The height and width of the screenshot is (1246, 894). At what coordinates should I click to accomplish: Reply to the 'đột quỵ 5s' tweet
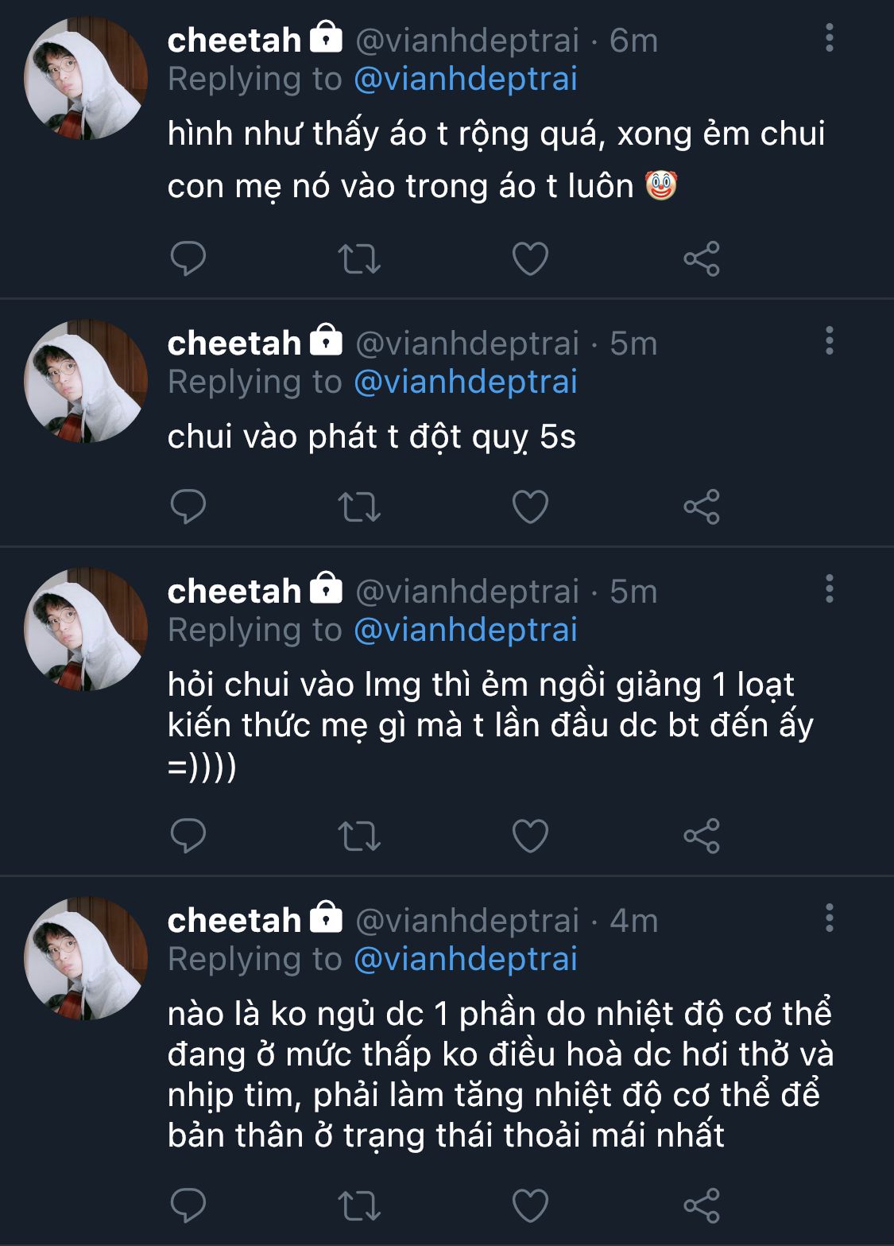188,507
